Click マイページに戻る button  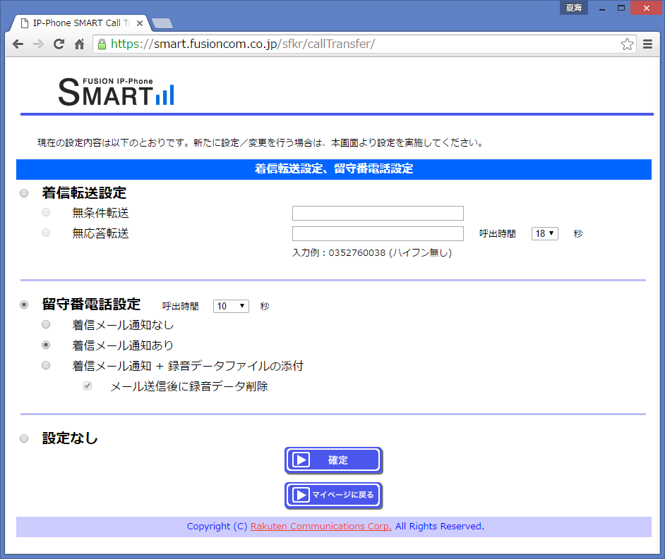coord(334,495)
